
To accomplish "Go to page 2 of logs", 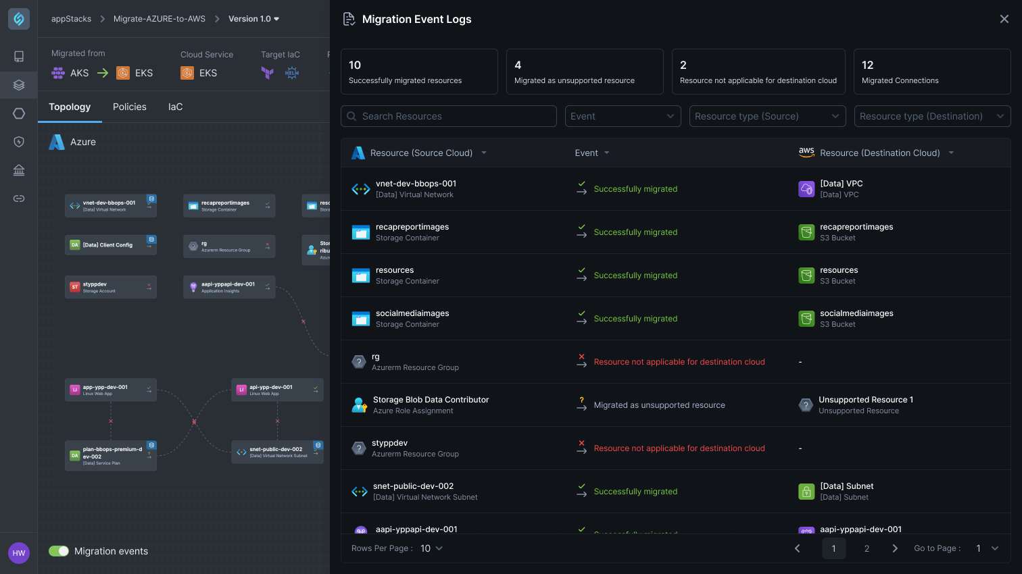I will pyautogui.click(x=867, y=548).
